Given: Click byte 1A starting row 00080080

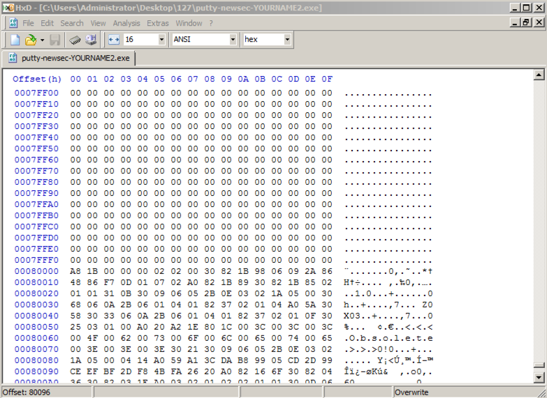Looking at the screenshot, I should pyautogui.click(x=75, y=360).
